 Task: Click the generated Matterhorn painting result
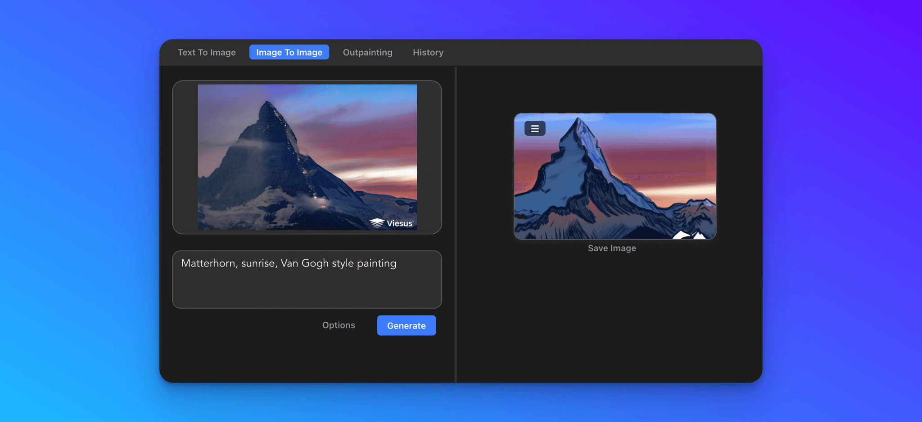[615, 180]
